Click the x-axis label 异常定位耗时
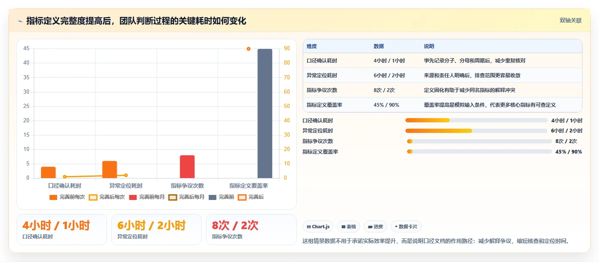599x262 pixels. (126, 186)
